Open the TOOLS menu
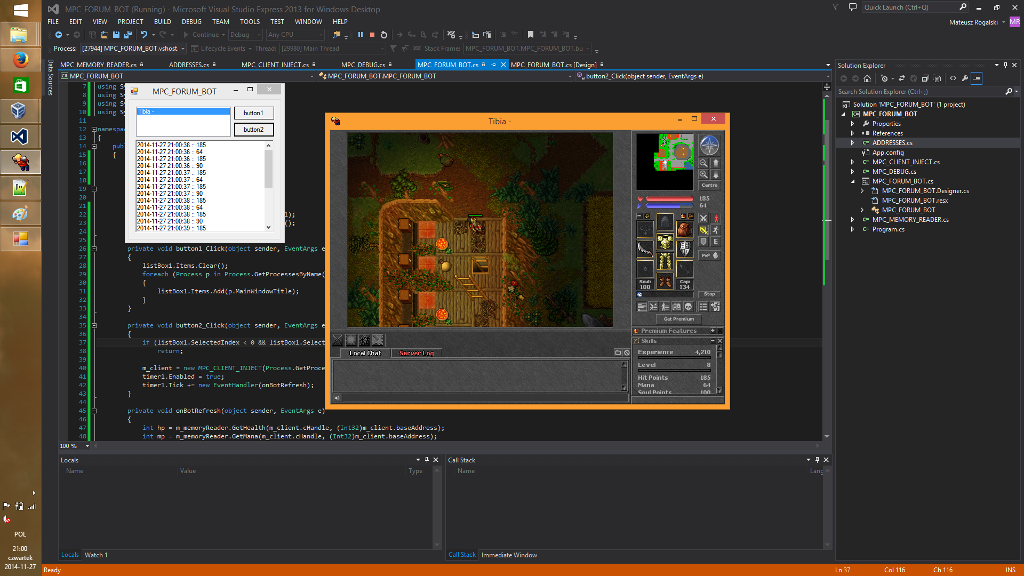This screenshot has width=1024, height=576. tap(250, 22)
